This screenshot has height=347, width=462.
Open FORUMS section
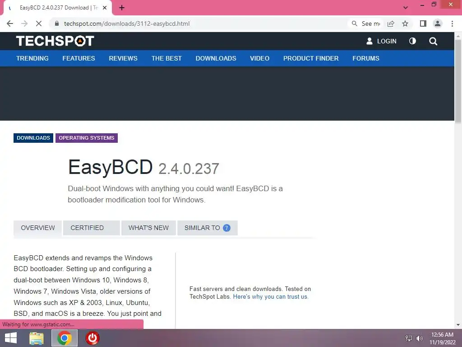pyautogui.click(x=366, y=58)
